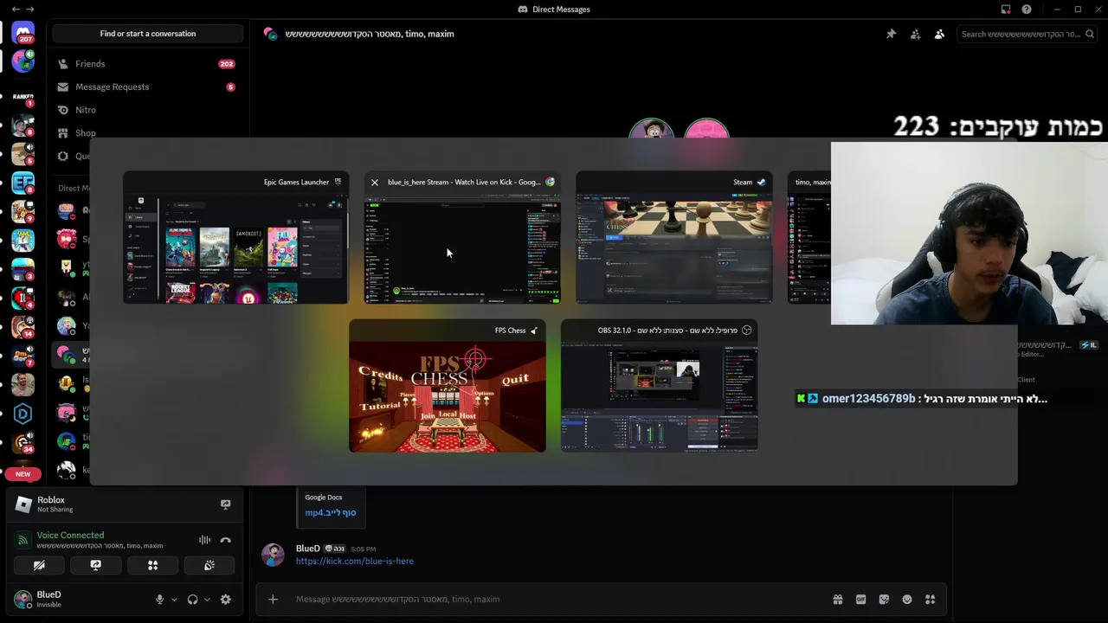This screenshot has height=623, width=1108.
Task: Share your screen in voice panel
Action: click(x=96, y=565)
